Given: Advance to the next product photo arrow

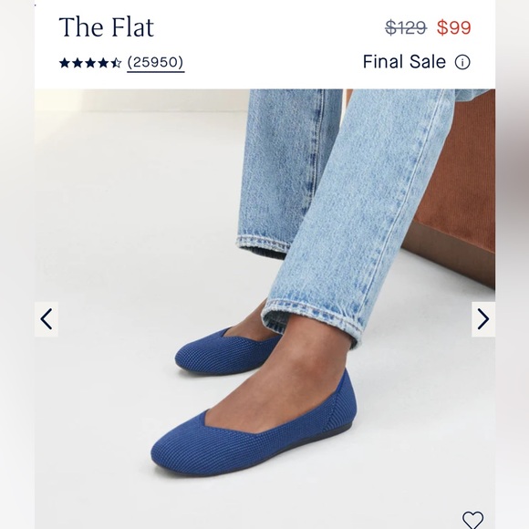Looking at the screenshot, I should [x=483, y=319].
